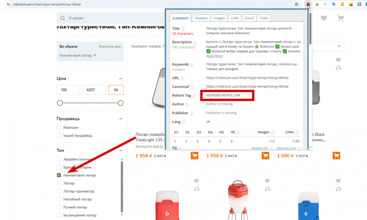Click the type list scroll-down arrow
The image size is (367, 220).
122,215
